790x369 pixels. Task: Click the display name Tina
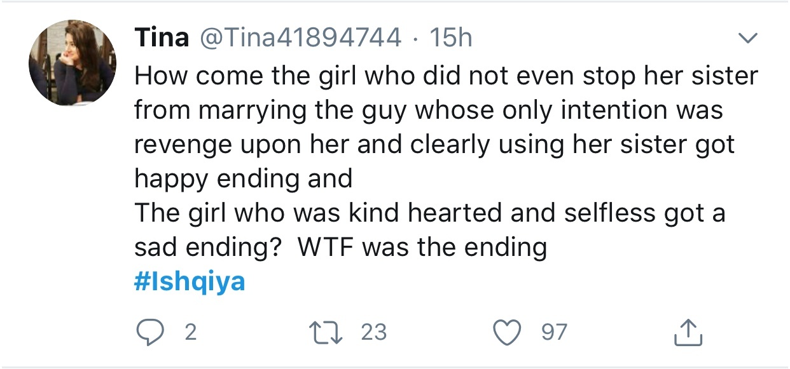(162, 38)
